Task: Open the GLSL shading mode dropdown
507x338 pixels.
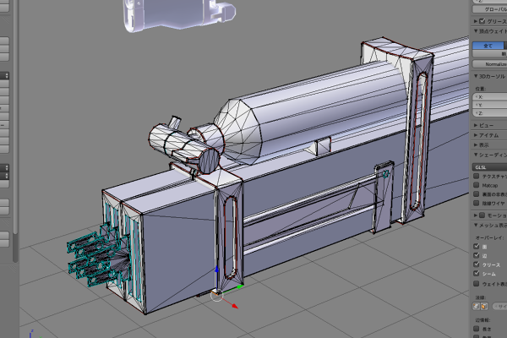Action: pyautogui.click(x=489, y=167)
